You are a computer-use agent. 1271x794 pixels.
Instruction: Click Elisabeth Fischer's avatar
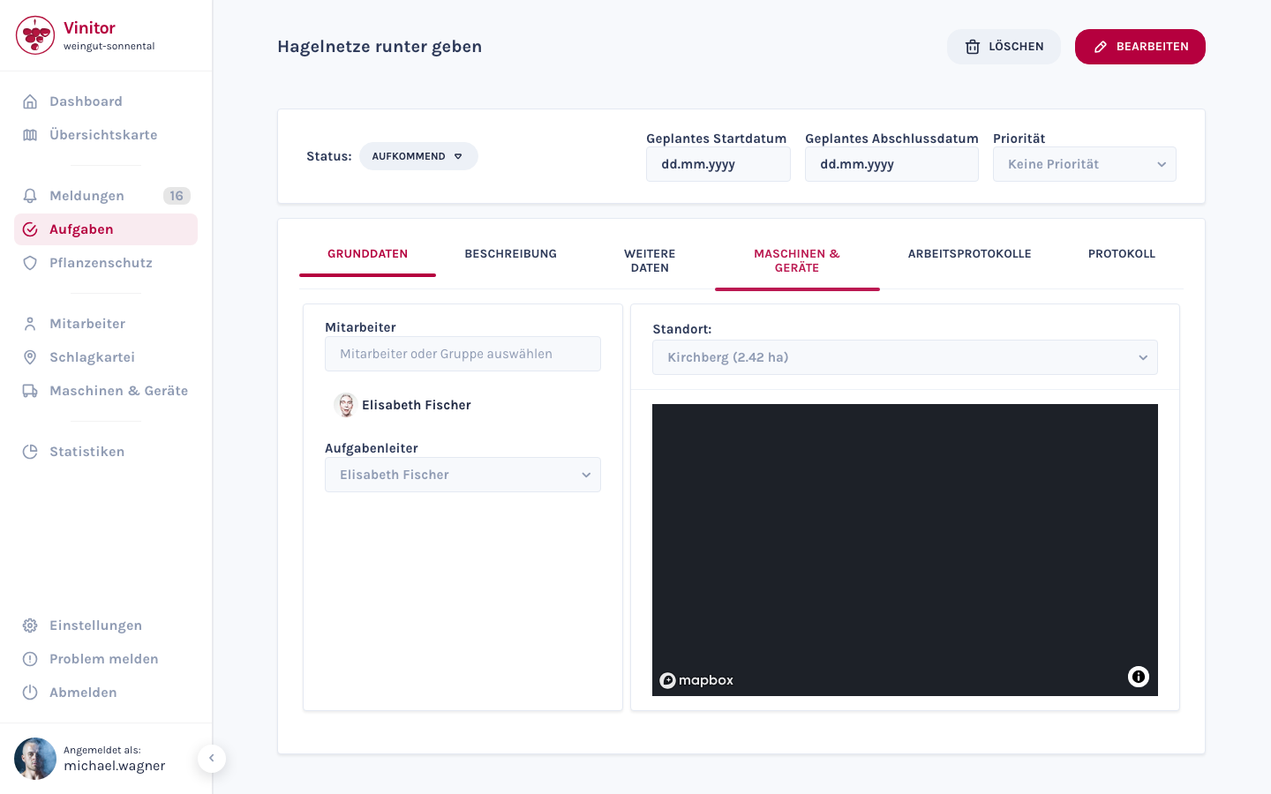click(x=346, y=405)
